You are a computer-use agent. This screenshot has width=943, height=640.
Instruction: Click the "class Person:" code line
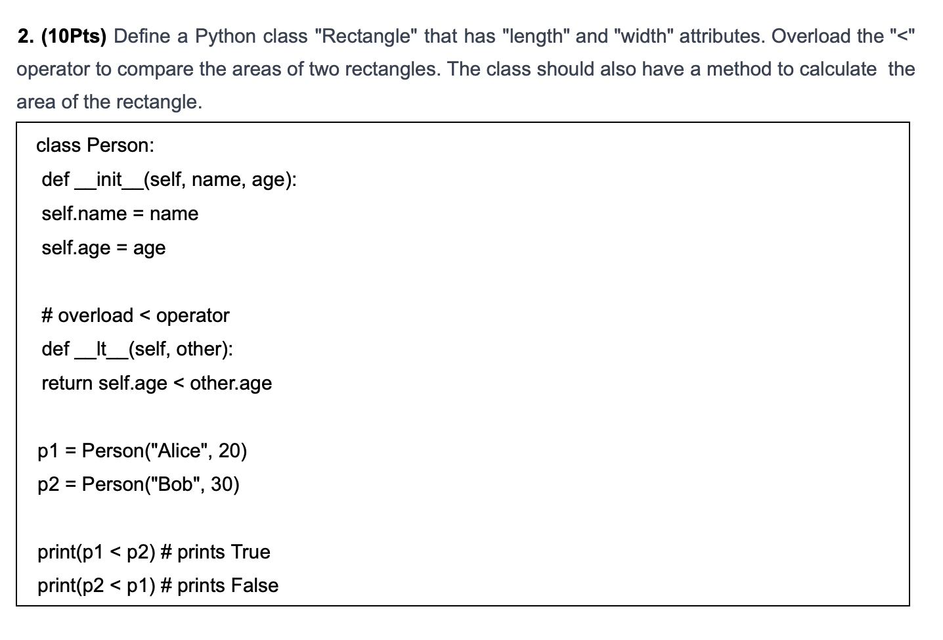pos(95,145)
